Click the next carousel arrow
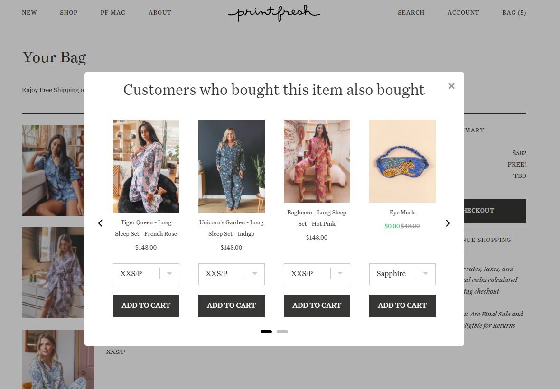Image resolution: width=560 pixels, height=389 pixels. pos(448,223)
